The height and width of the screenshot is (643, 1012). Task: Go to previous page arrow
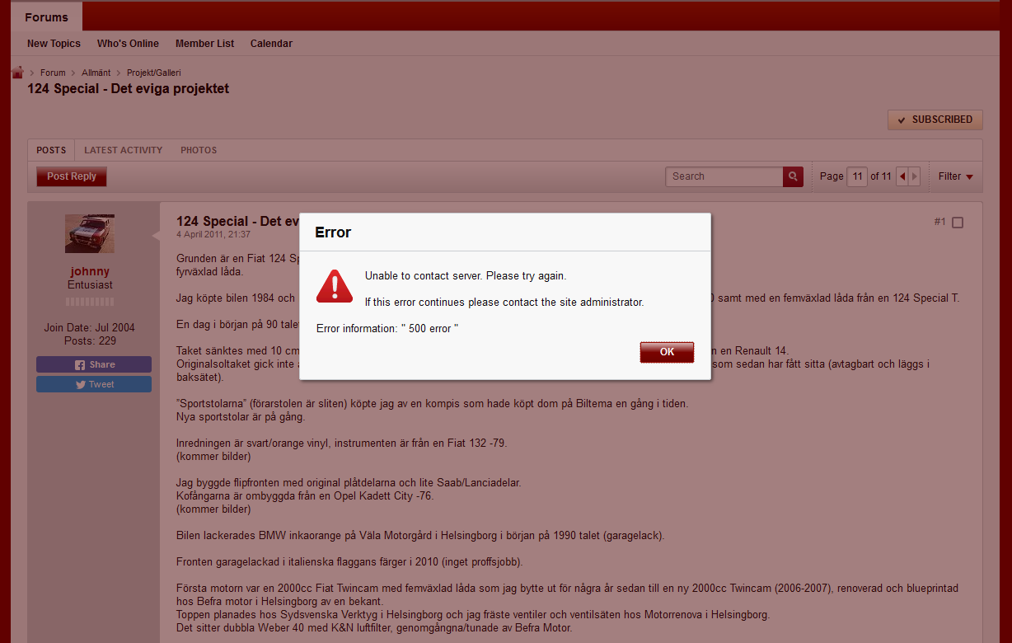(902, 176)
